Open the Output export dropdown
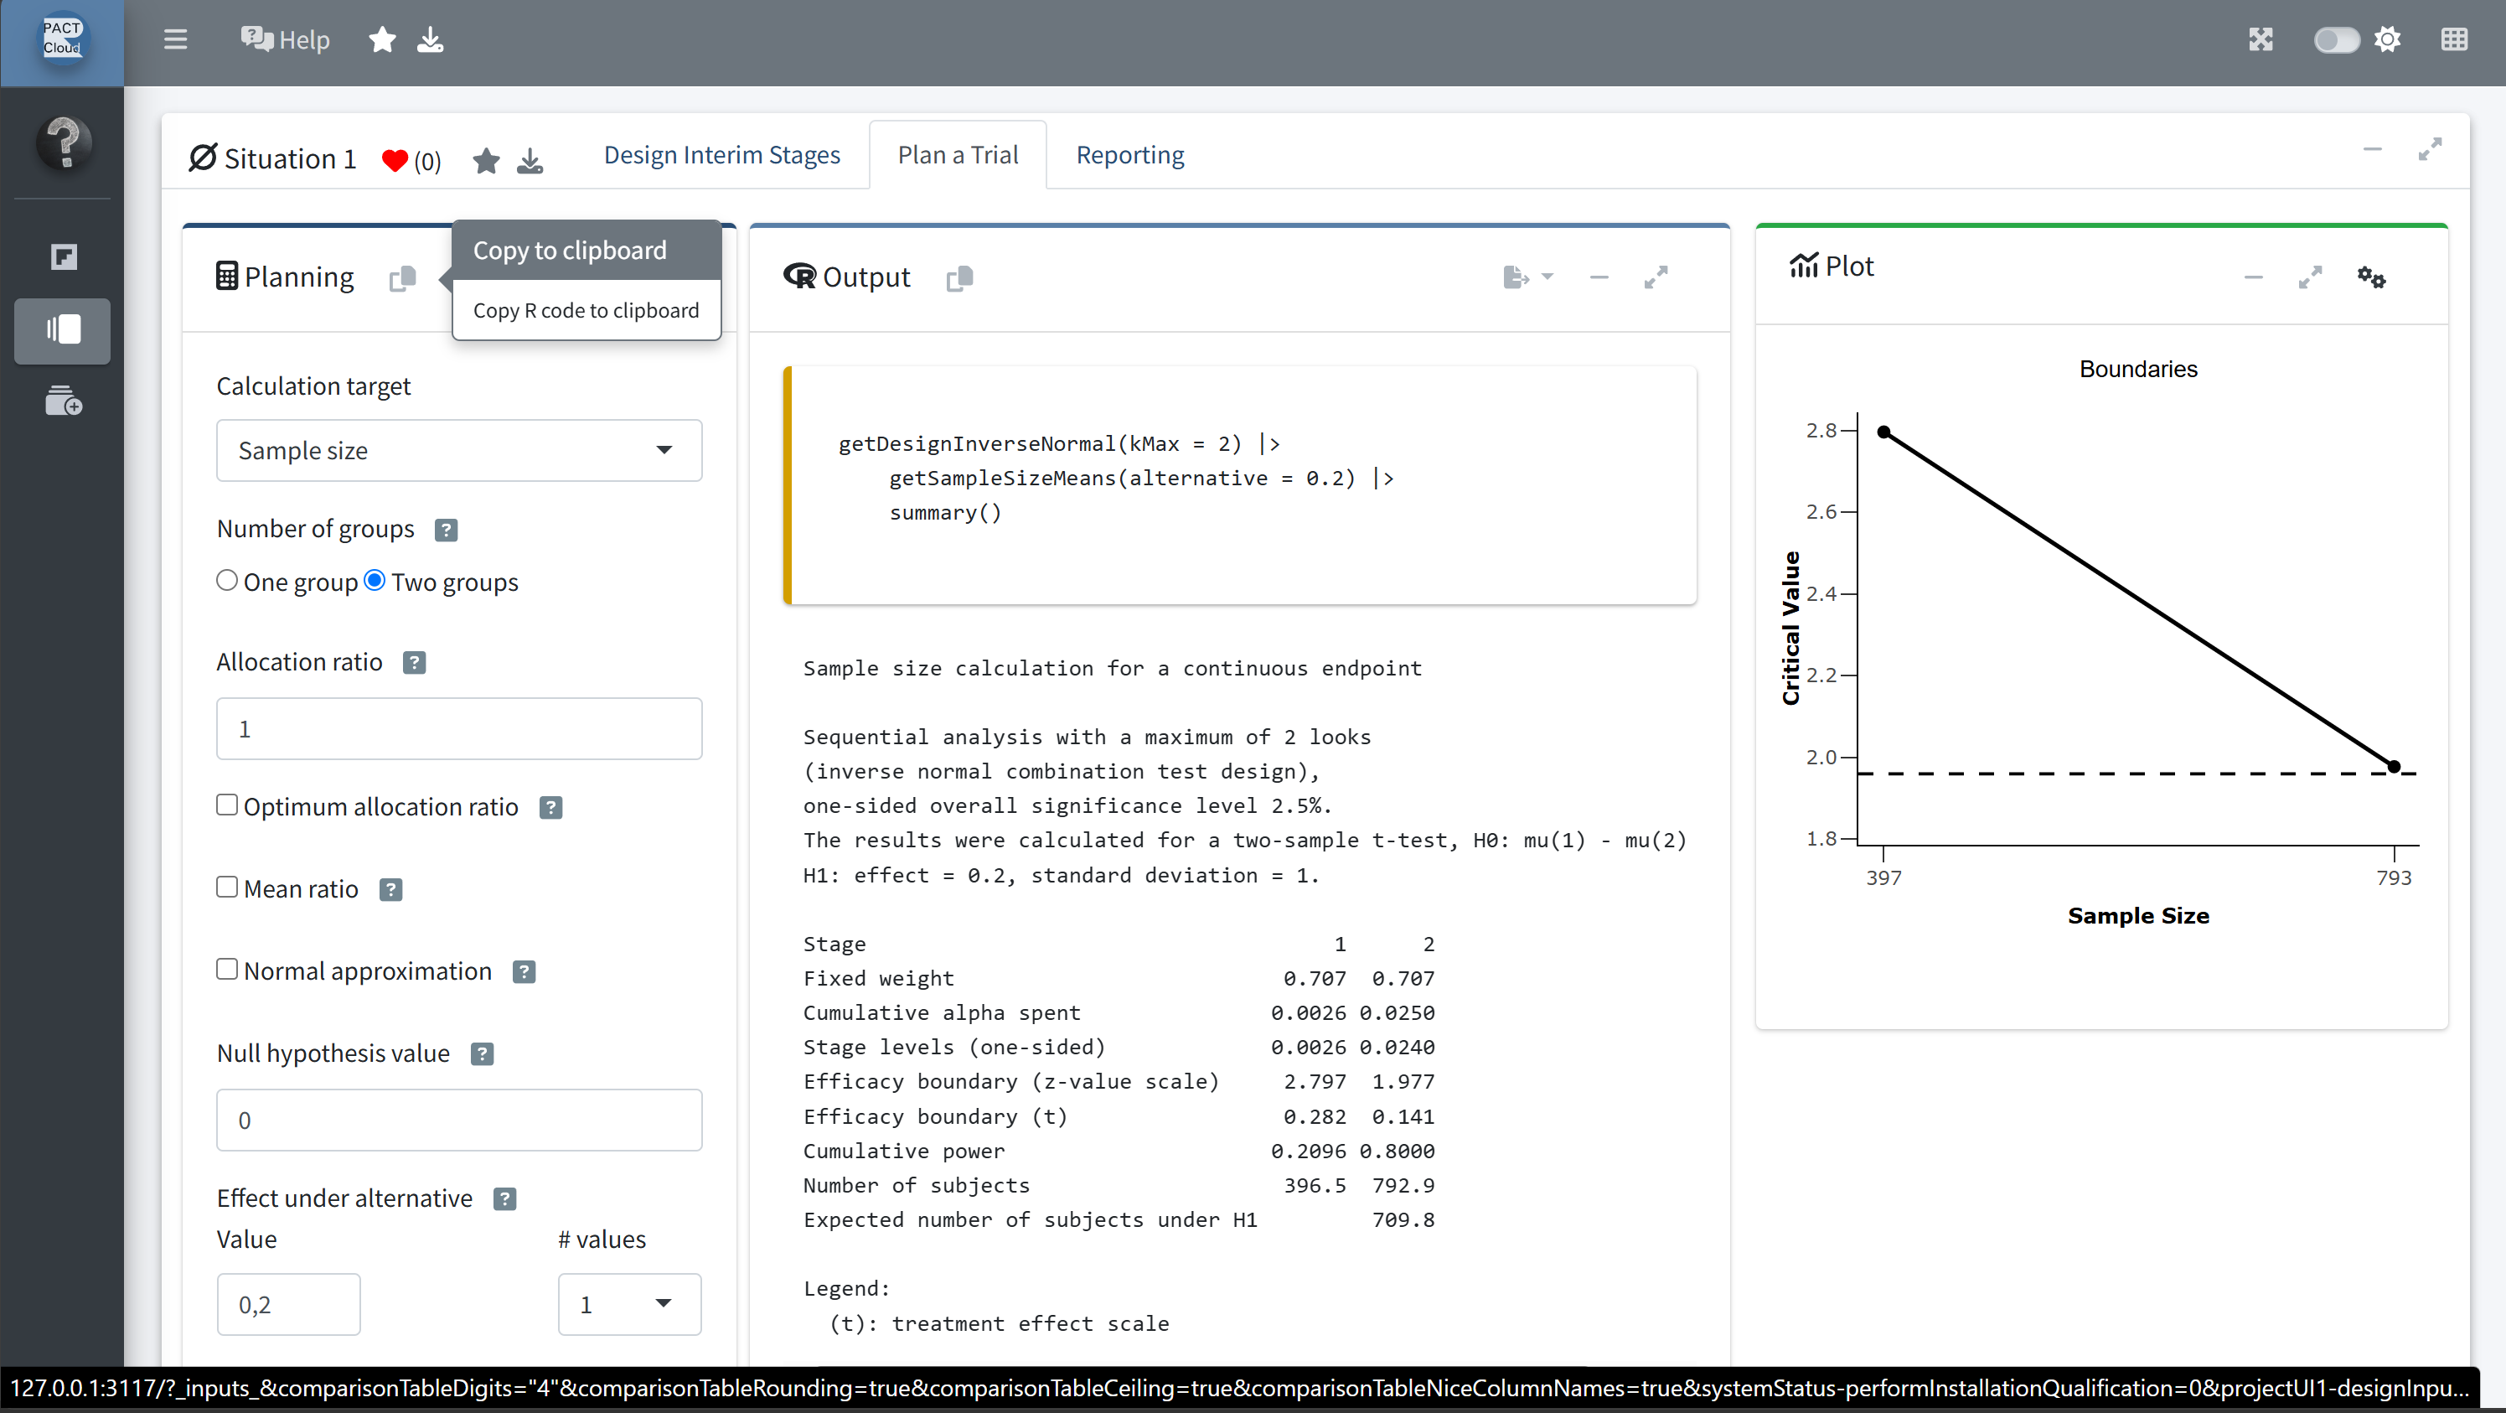This screenshot has height=1413, width=2506. tap(1527, 277)
